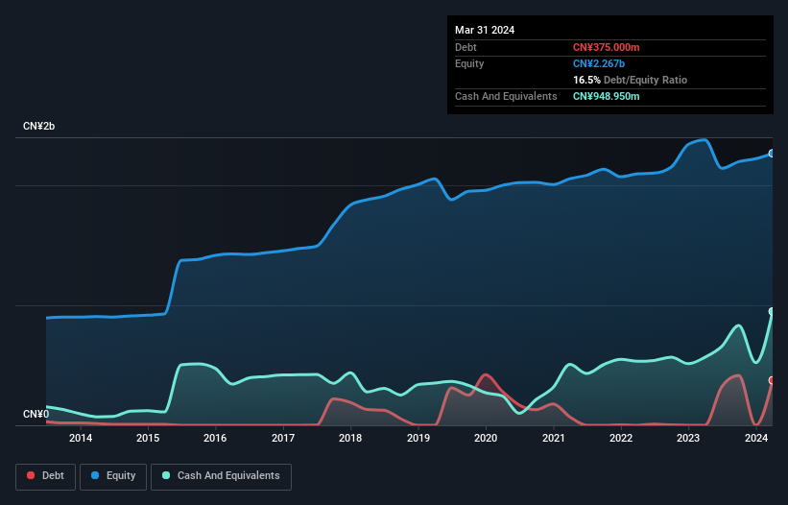Click the blue Equity line endpoint marker

(x=771, y=154)
